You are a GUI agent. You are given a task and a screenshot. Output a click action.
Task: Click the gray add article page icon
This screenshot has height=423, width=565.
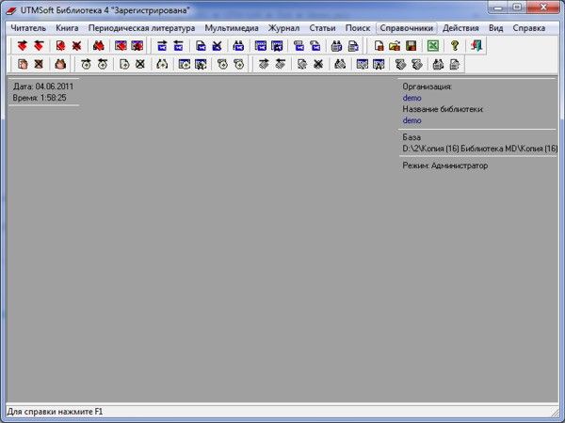pos(302,64)
